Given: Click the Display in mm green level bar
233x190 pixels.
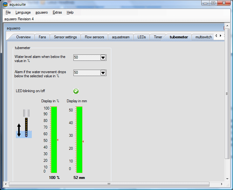Looking at the screenshot, I should point(79,140).
